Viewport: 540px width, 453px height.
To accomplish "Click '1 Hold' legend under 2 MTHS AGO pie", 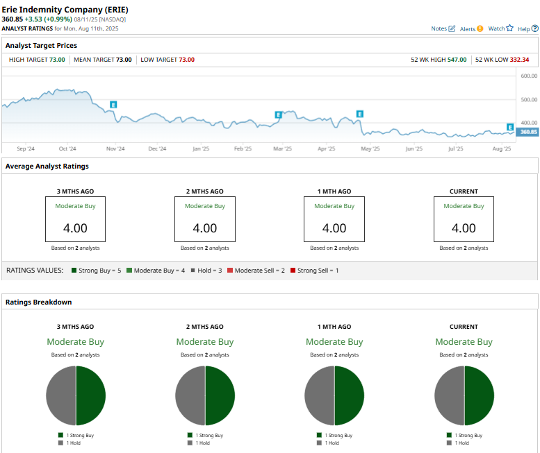I will pos(199,443).
